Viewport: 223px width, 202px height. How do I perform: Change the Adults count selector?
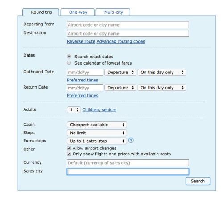[74, 109]
